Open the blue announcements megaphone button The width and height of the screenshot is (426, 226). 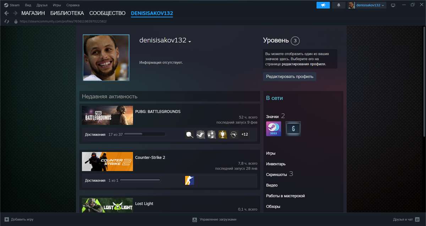point(323,5)
